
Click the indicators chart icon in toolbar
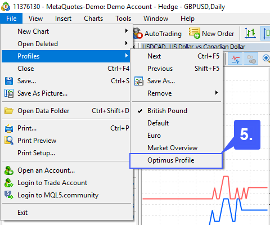point(236,59)
